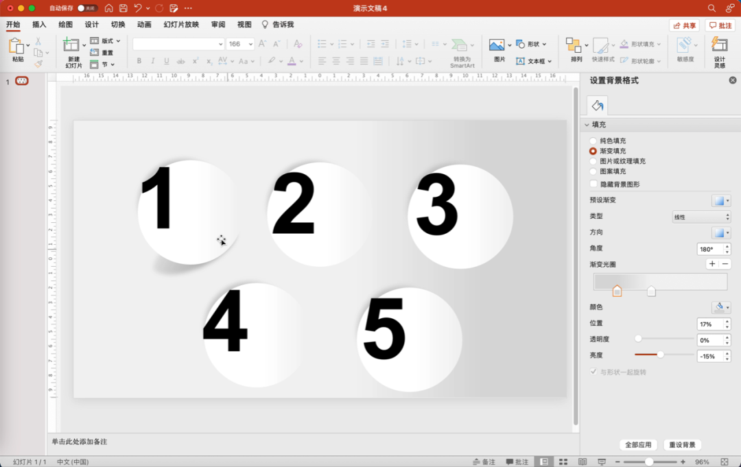Open the Slide Show tab

pyautogui.click(x=181, y=25)
